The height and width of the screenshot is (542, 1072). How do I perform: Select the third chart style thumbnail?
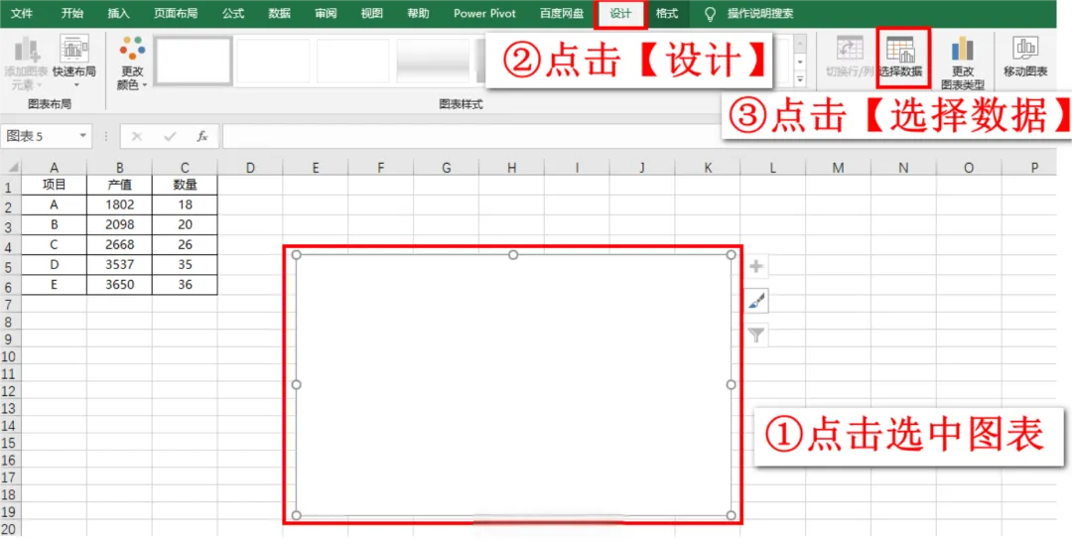point(353,61)
